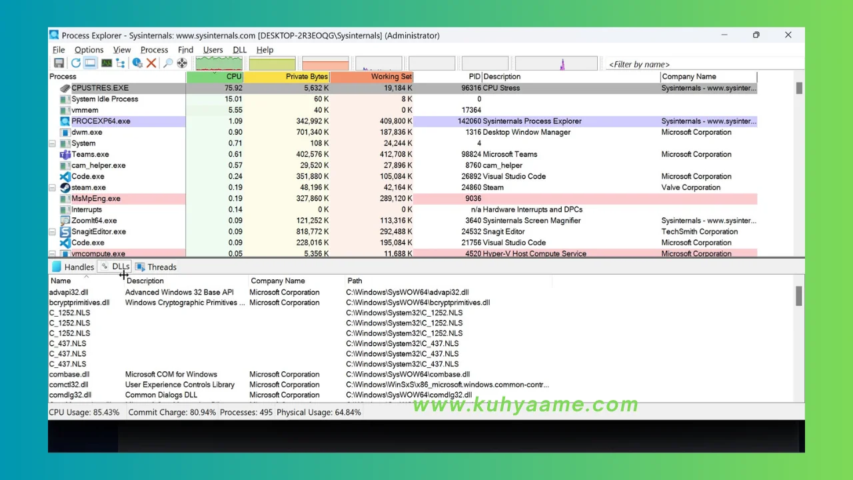Screen dimensions: 853x480
Task: Select combase.dll in the DLL list
Action: coord(300,375)
